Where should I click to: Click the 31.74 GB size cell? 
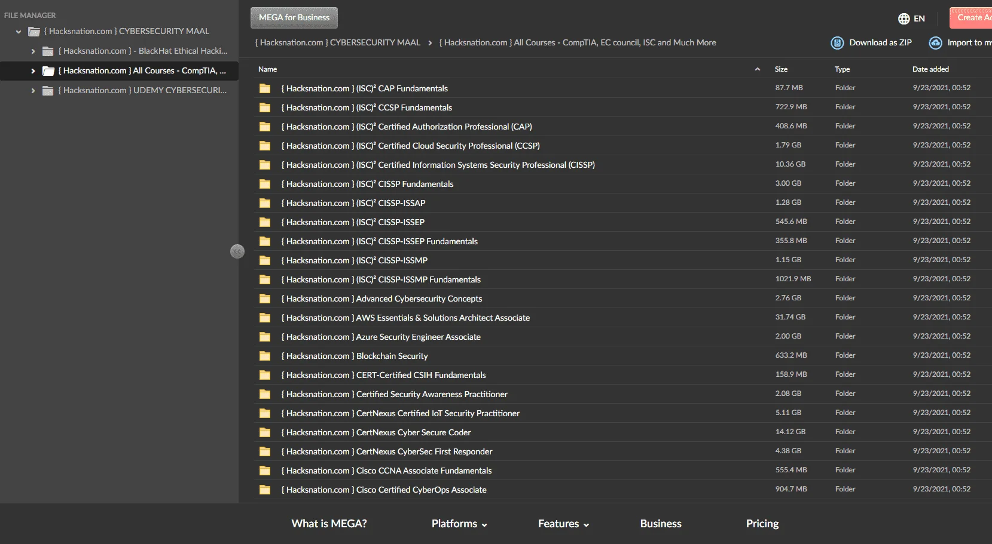tap(790, 317)
